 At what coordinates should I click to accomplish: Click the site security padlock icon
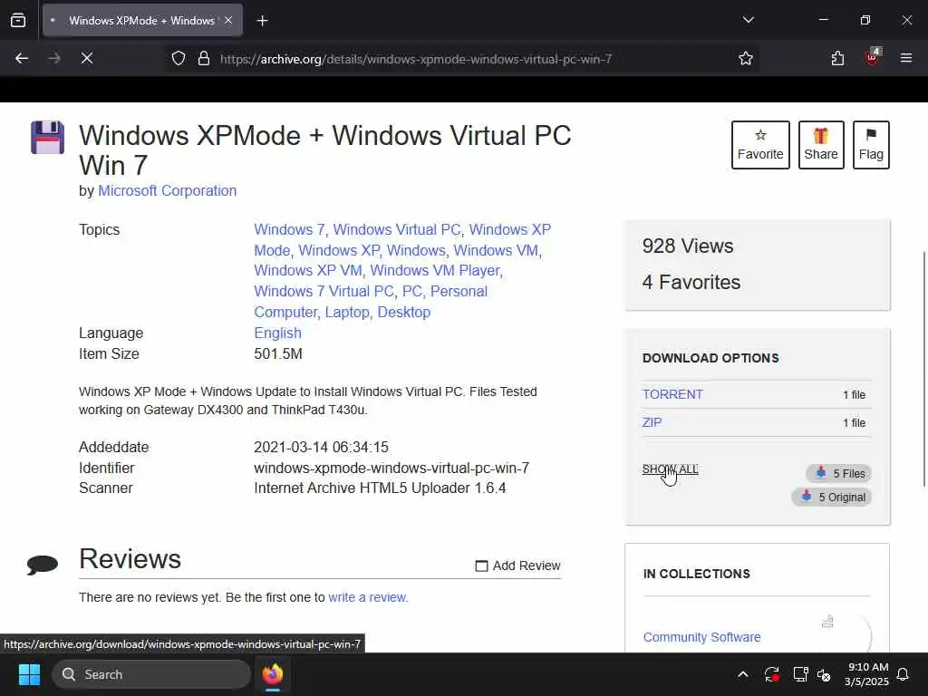tap(204, 59)
